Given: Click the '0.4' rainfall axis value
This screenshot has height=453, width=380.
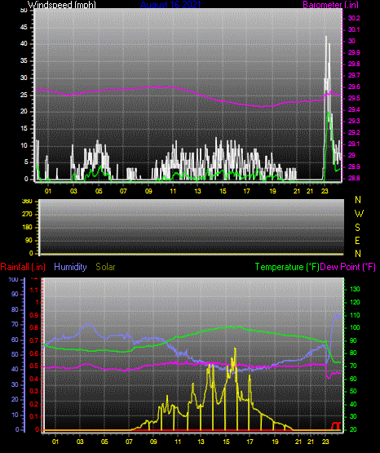Looking at the screenshot, I should [34, 379].
